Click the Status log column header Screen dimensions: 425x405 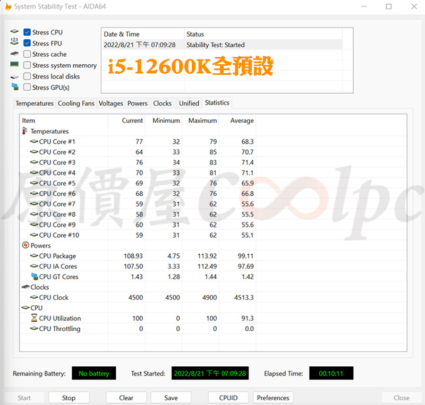point(263,34)
